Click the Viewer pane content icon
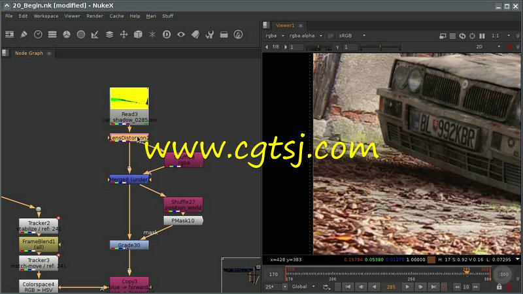The image size is (523, 294). point(266,25)
